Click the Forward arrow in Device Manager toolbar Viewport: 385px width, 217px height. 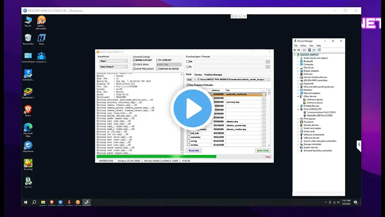pyautogui.click(x=299, y=50)
